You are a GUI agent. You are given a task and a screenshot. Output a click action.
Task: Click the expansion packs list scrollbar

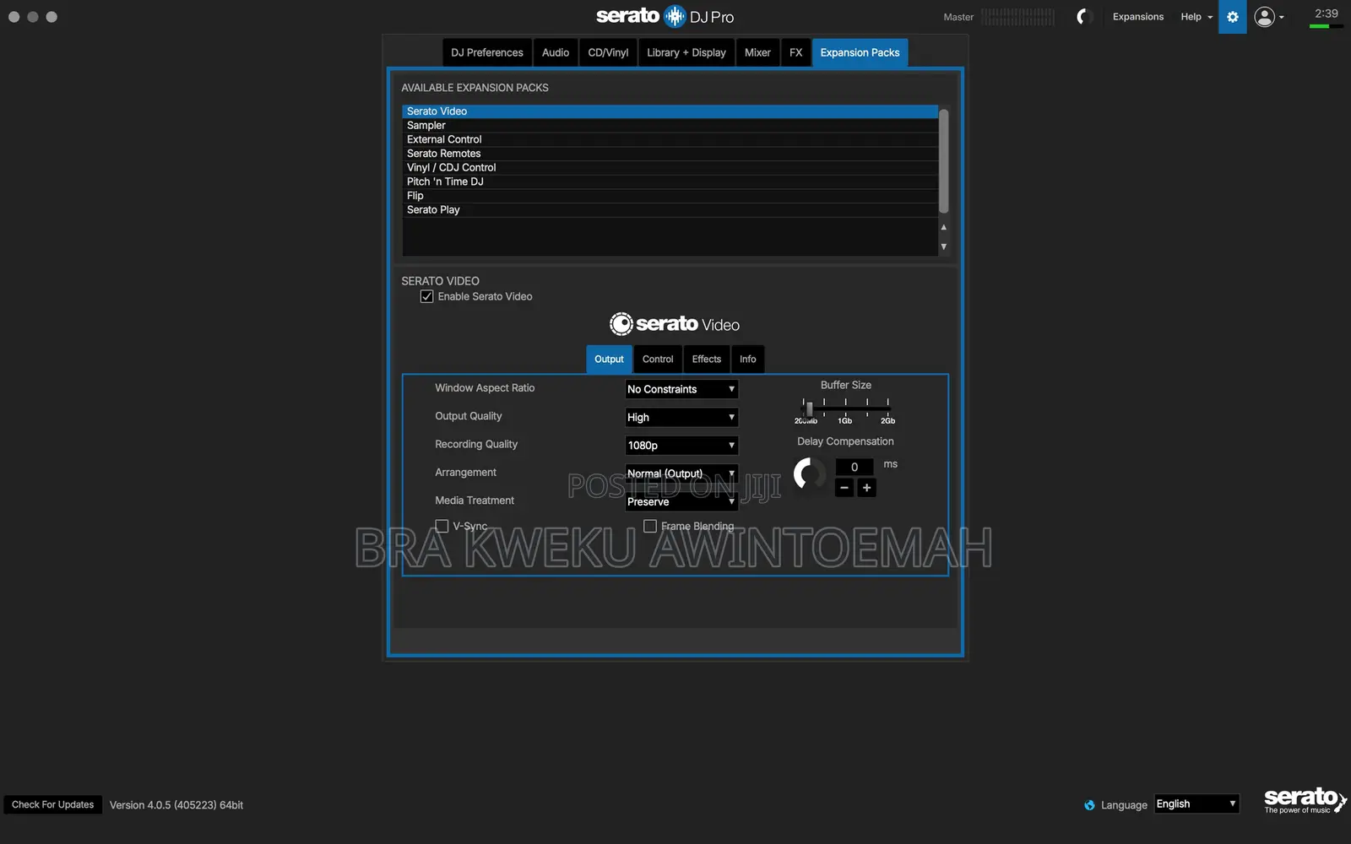(943, 160)
